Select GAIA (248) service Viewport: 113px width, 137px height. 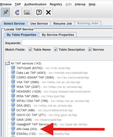coord(24,120)
